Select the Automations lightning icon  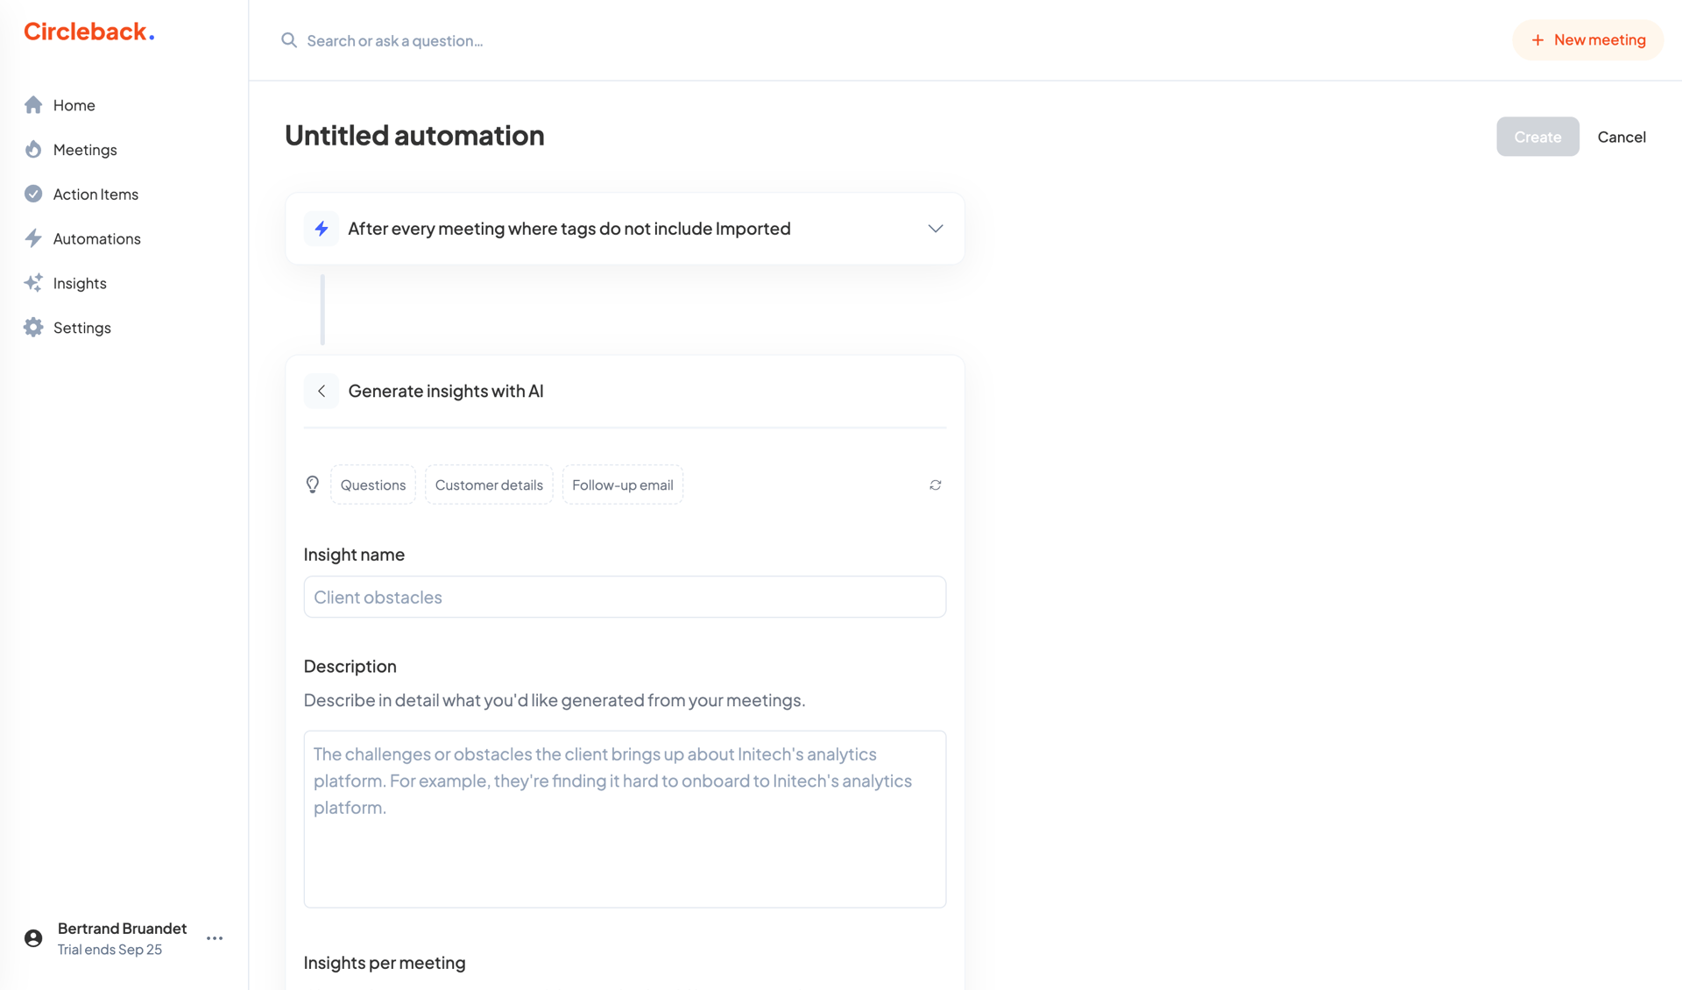(33, 238)
